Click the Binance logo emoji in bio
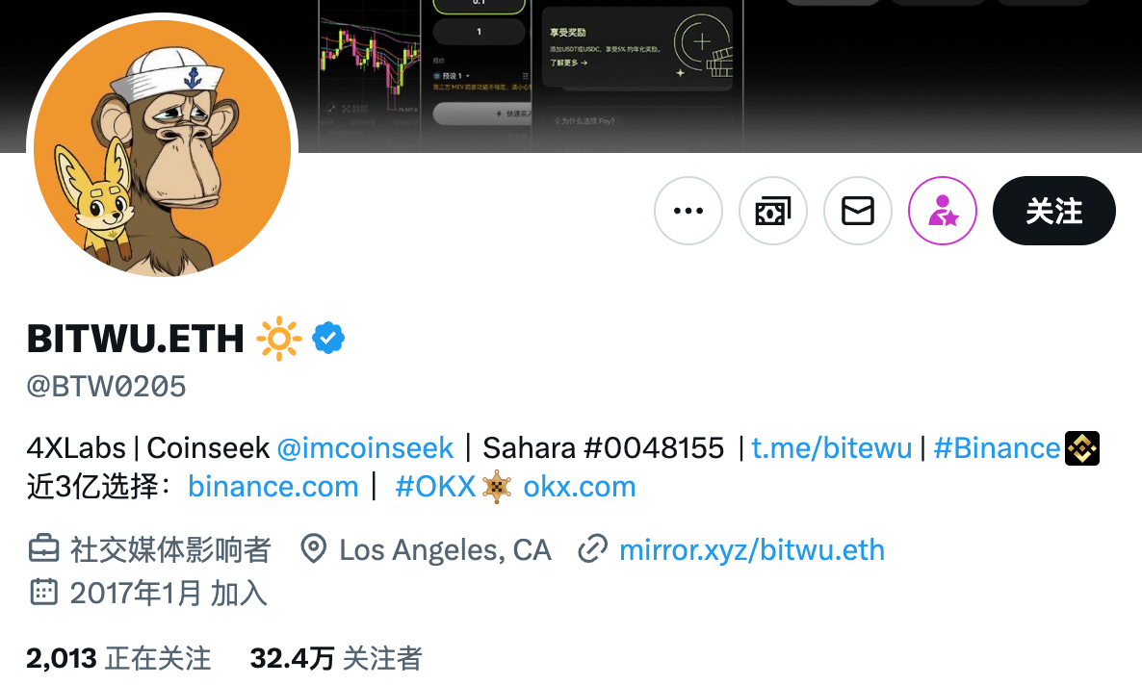 (1082, 447)
